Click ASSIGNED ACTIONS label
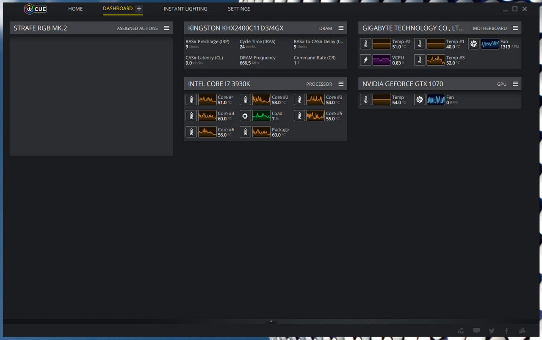The image size is (542, 340). coord(137,28)
